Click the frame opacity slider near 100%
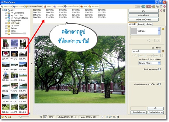169x122 pixels. pos(149,40)
